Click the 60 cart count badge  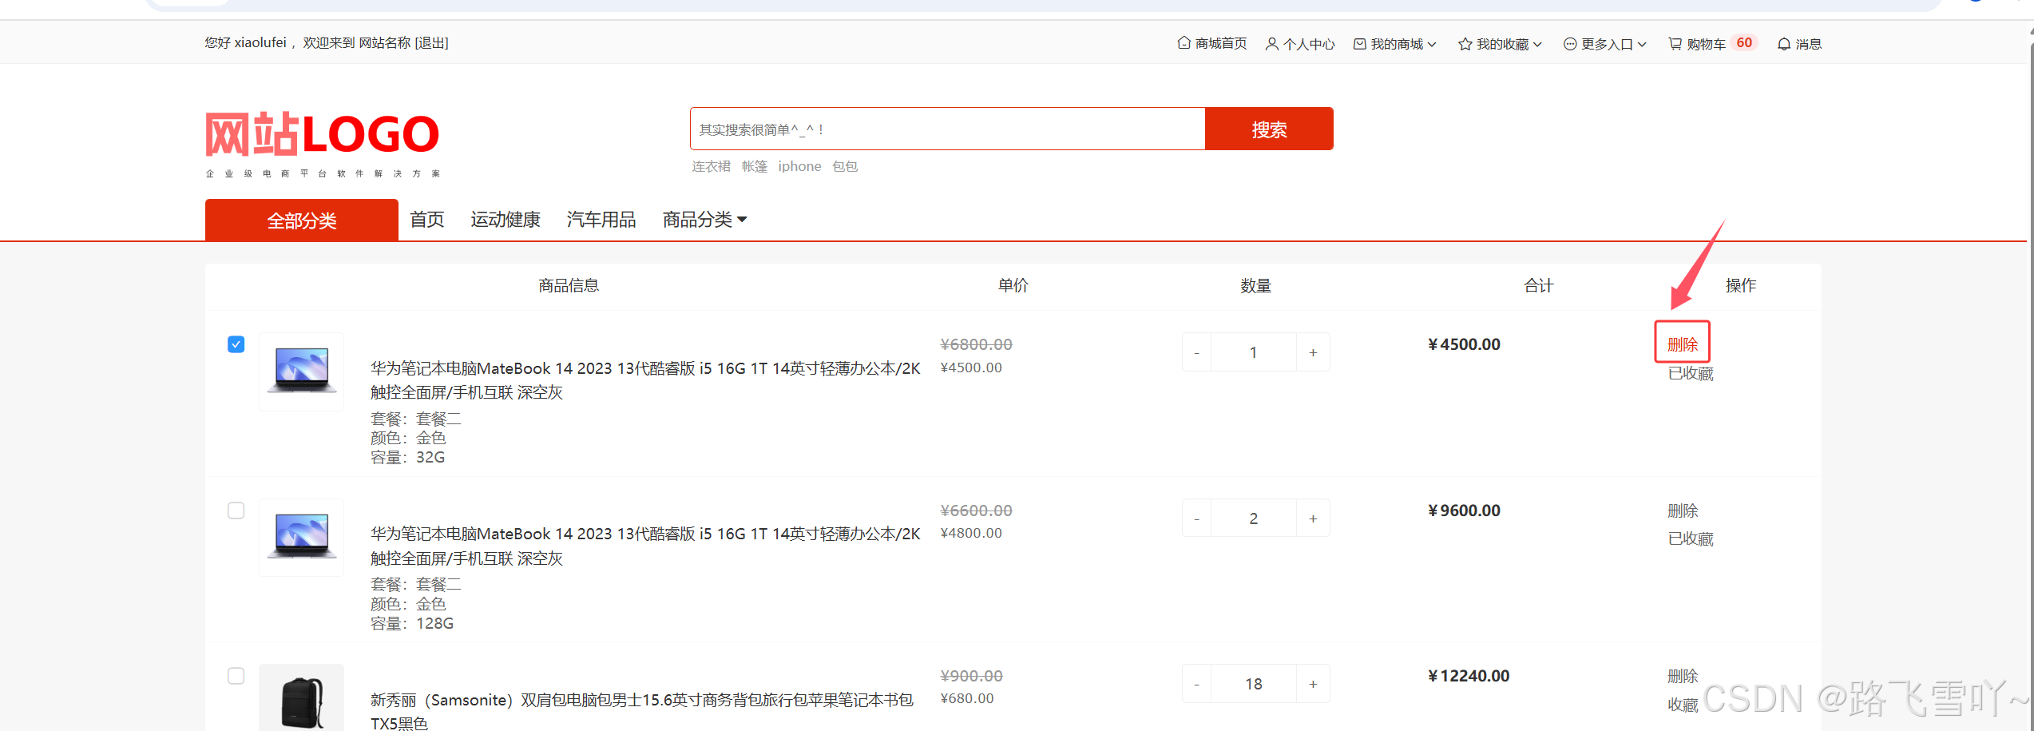tap(1744, 43)
